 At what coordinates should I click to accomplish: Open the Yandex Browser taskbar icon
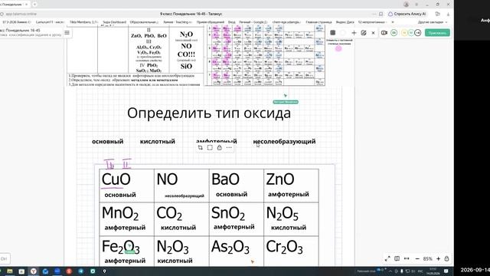point(34,271)
